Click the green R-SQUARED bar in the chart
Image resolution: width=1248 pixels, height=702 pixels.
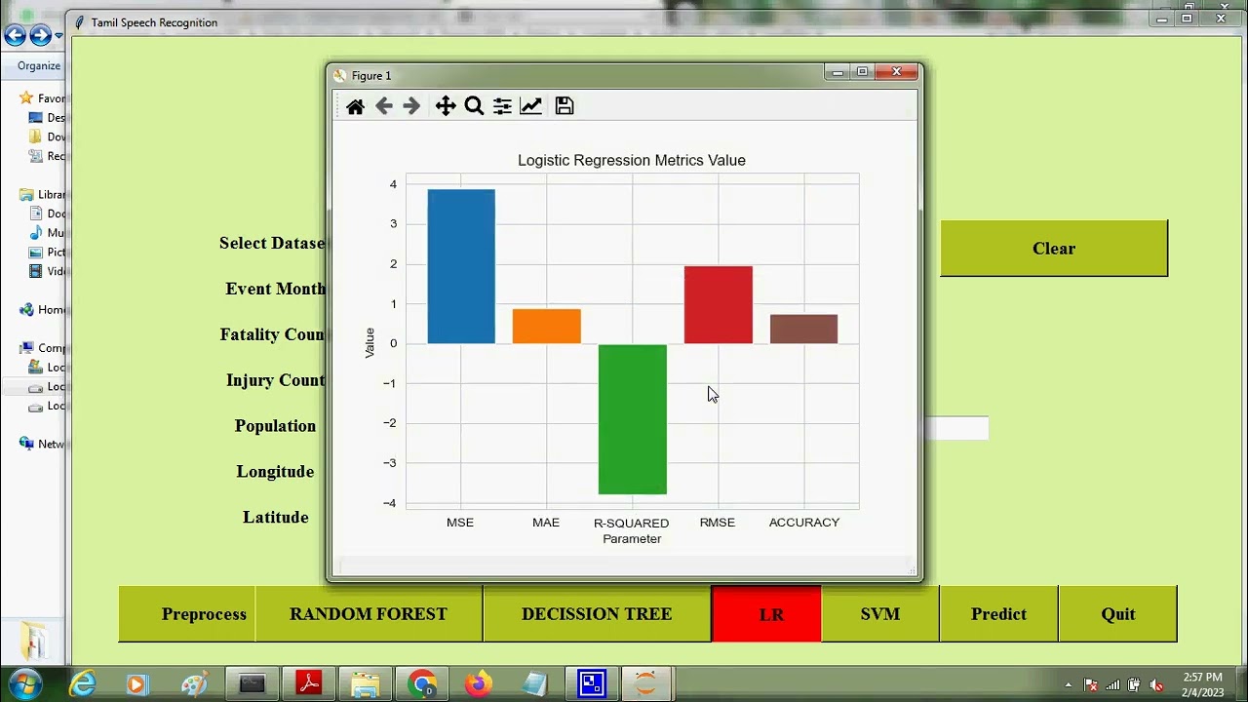(x=633, y=419)
